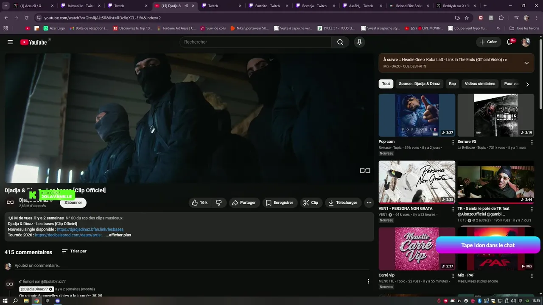Image resolution: width=543 pixels, height=305 pixels.
Task: Open Chrome media controls icon
Action: point(516,18)
